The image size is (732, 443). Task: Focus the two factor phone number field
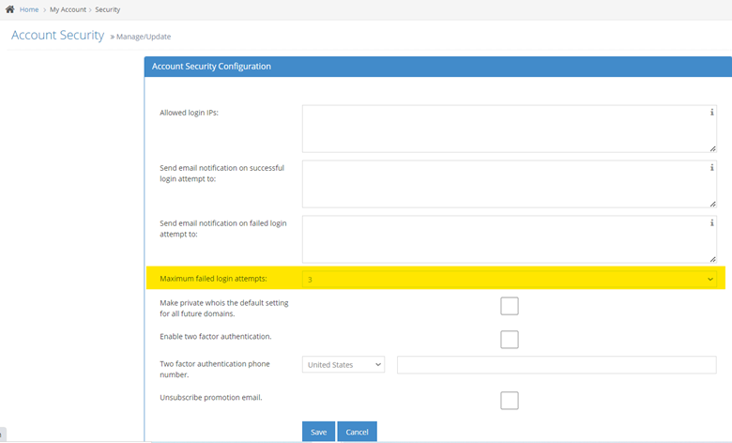[x=557, y=364]
